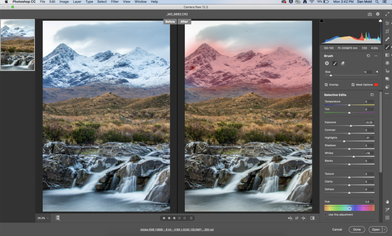Open the zoom level 26.2% dropdown

(x=43, y=218)
